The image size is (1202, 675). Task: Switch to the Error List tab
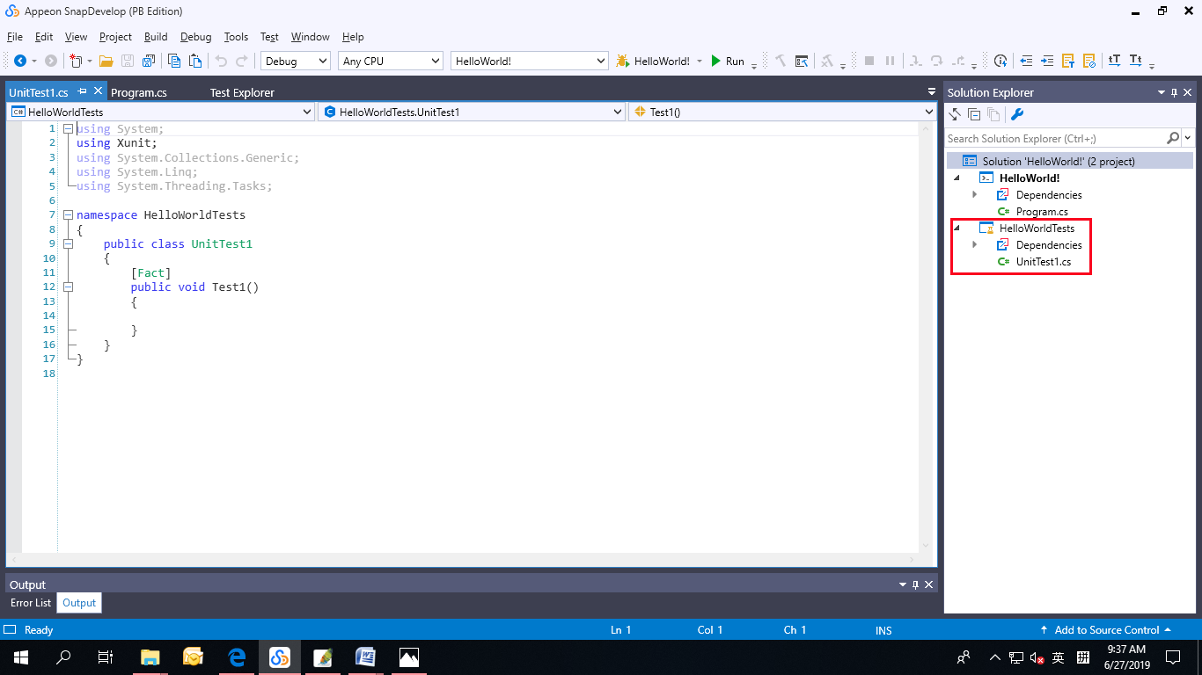[x=31, y=603]
